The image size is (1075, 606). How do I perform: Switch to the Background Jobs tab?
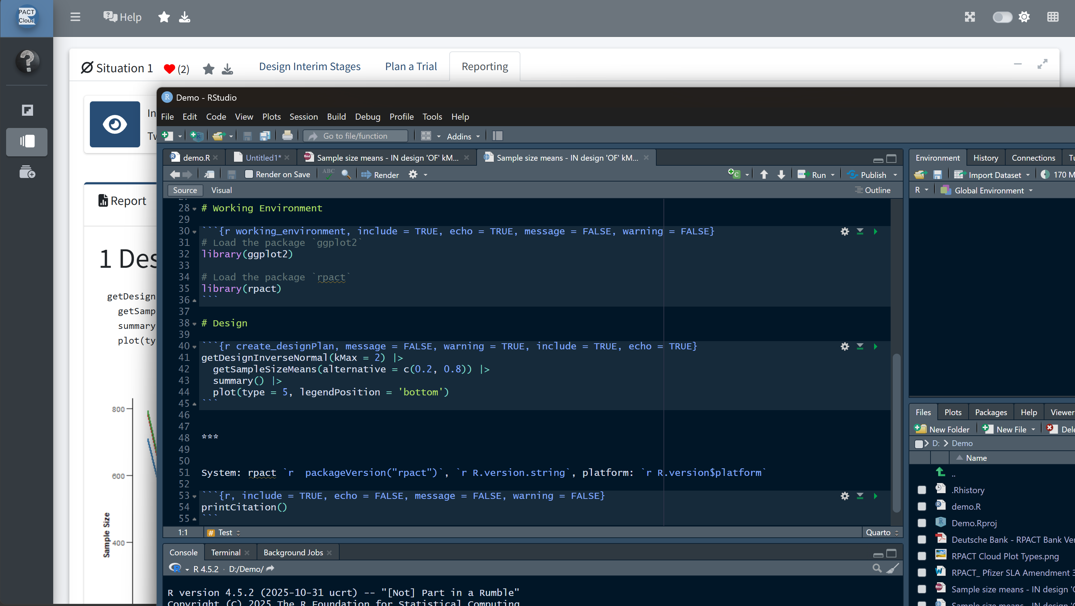pyautogui.click(x=293, y=552)
